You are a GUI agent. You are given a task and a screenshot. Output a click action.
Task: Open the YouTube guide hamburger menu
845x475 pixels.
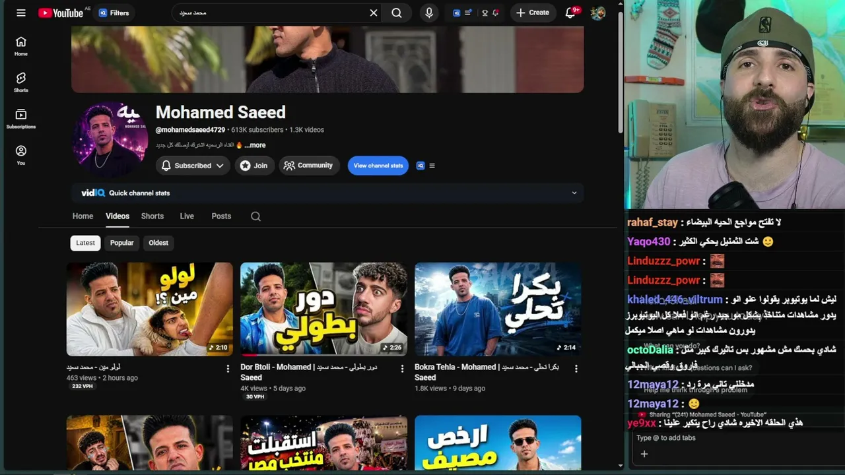[21, 13]
